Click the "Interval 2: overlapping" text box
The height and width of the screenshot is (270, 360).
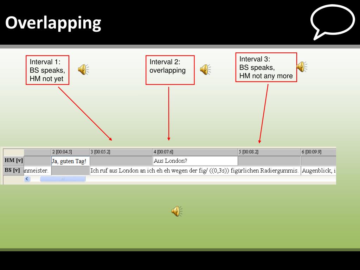point(170,70)
